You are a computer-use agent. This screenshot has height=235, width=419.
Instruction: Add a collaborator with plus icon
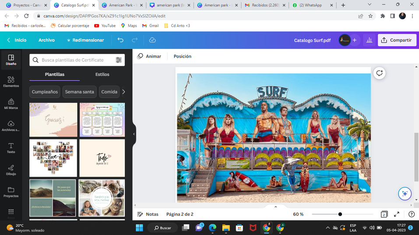355,40
